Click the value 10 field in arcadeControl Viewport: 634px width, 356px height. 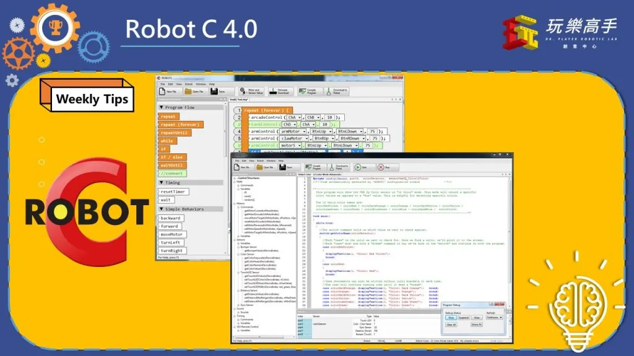tap(329, 117)
